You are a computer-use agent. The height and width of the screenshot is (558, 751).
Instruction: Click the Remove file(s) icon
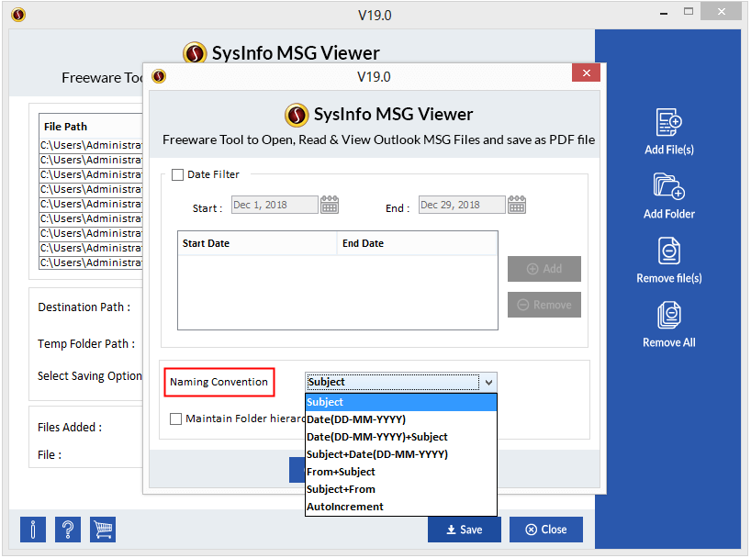coord(668,251)
